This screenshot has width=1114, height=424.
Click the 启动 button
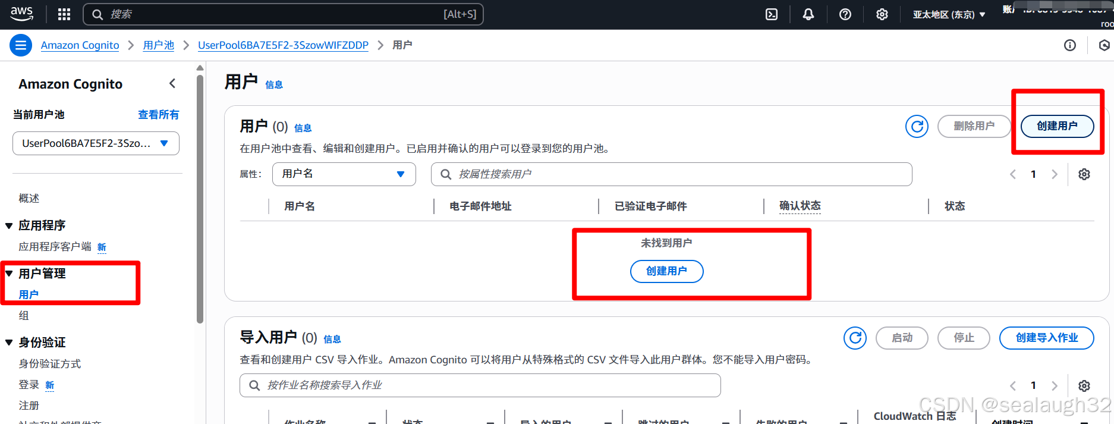[x=902, y=338]
